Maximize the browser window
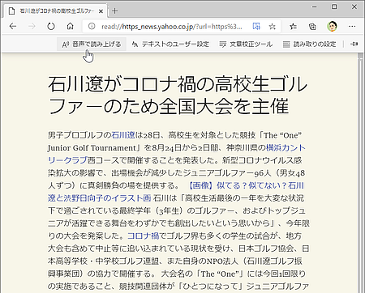 tap(334, 7)
